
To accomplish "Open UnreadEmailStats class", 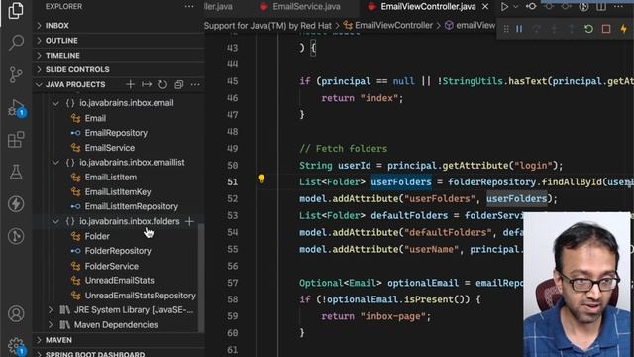I will click(x=119, y=280).
